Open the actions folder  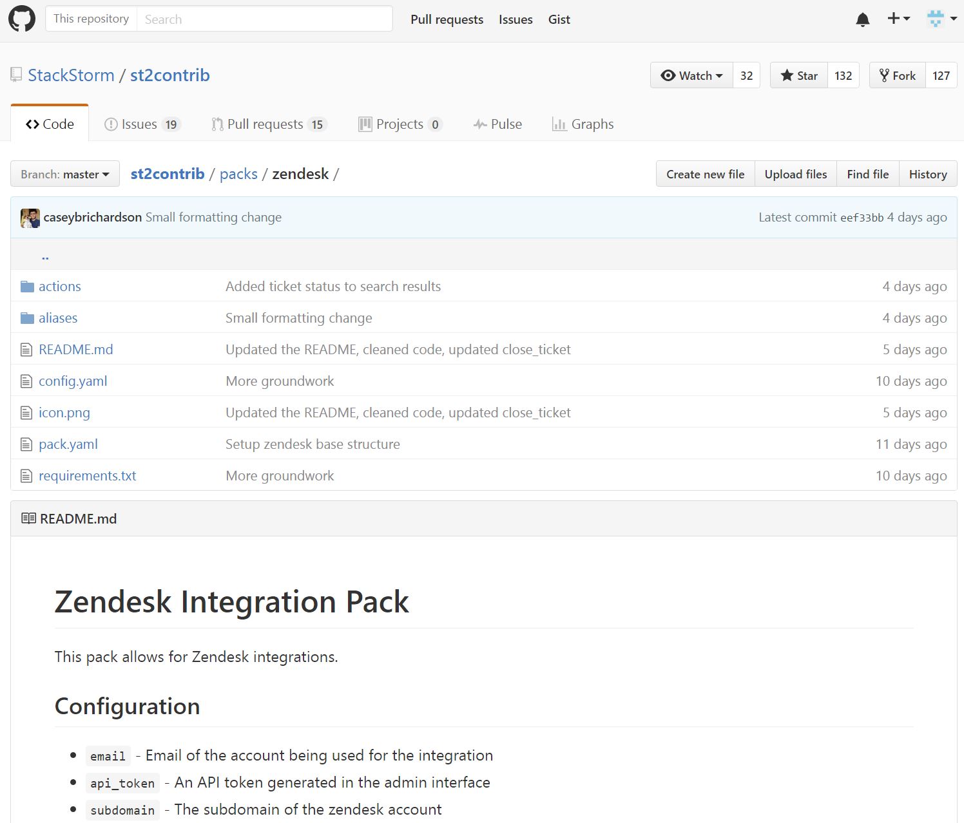60,287
